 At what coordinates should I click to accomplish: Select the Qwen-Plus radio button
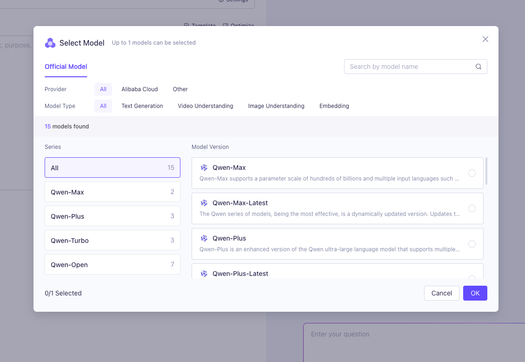[472, 244]
